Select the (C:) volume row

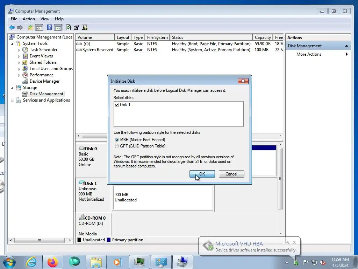tap(179, 44)
